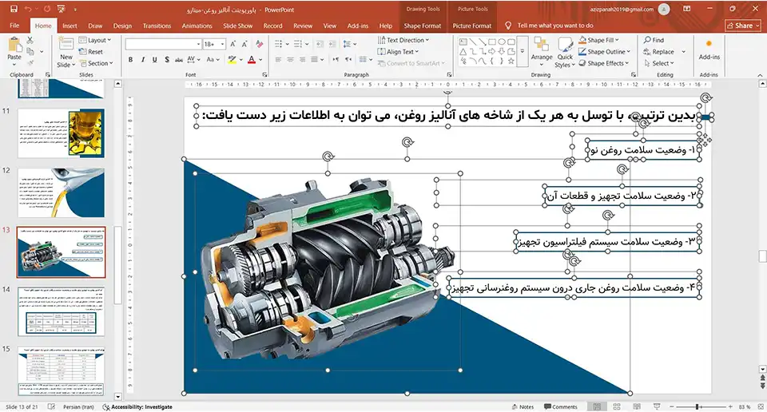
Task: Open the Insert ribbon tab
Action: coord(70,26)
